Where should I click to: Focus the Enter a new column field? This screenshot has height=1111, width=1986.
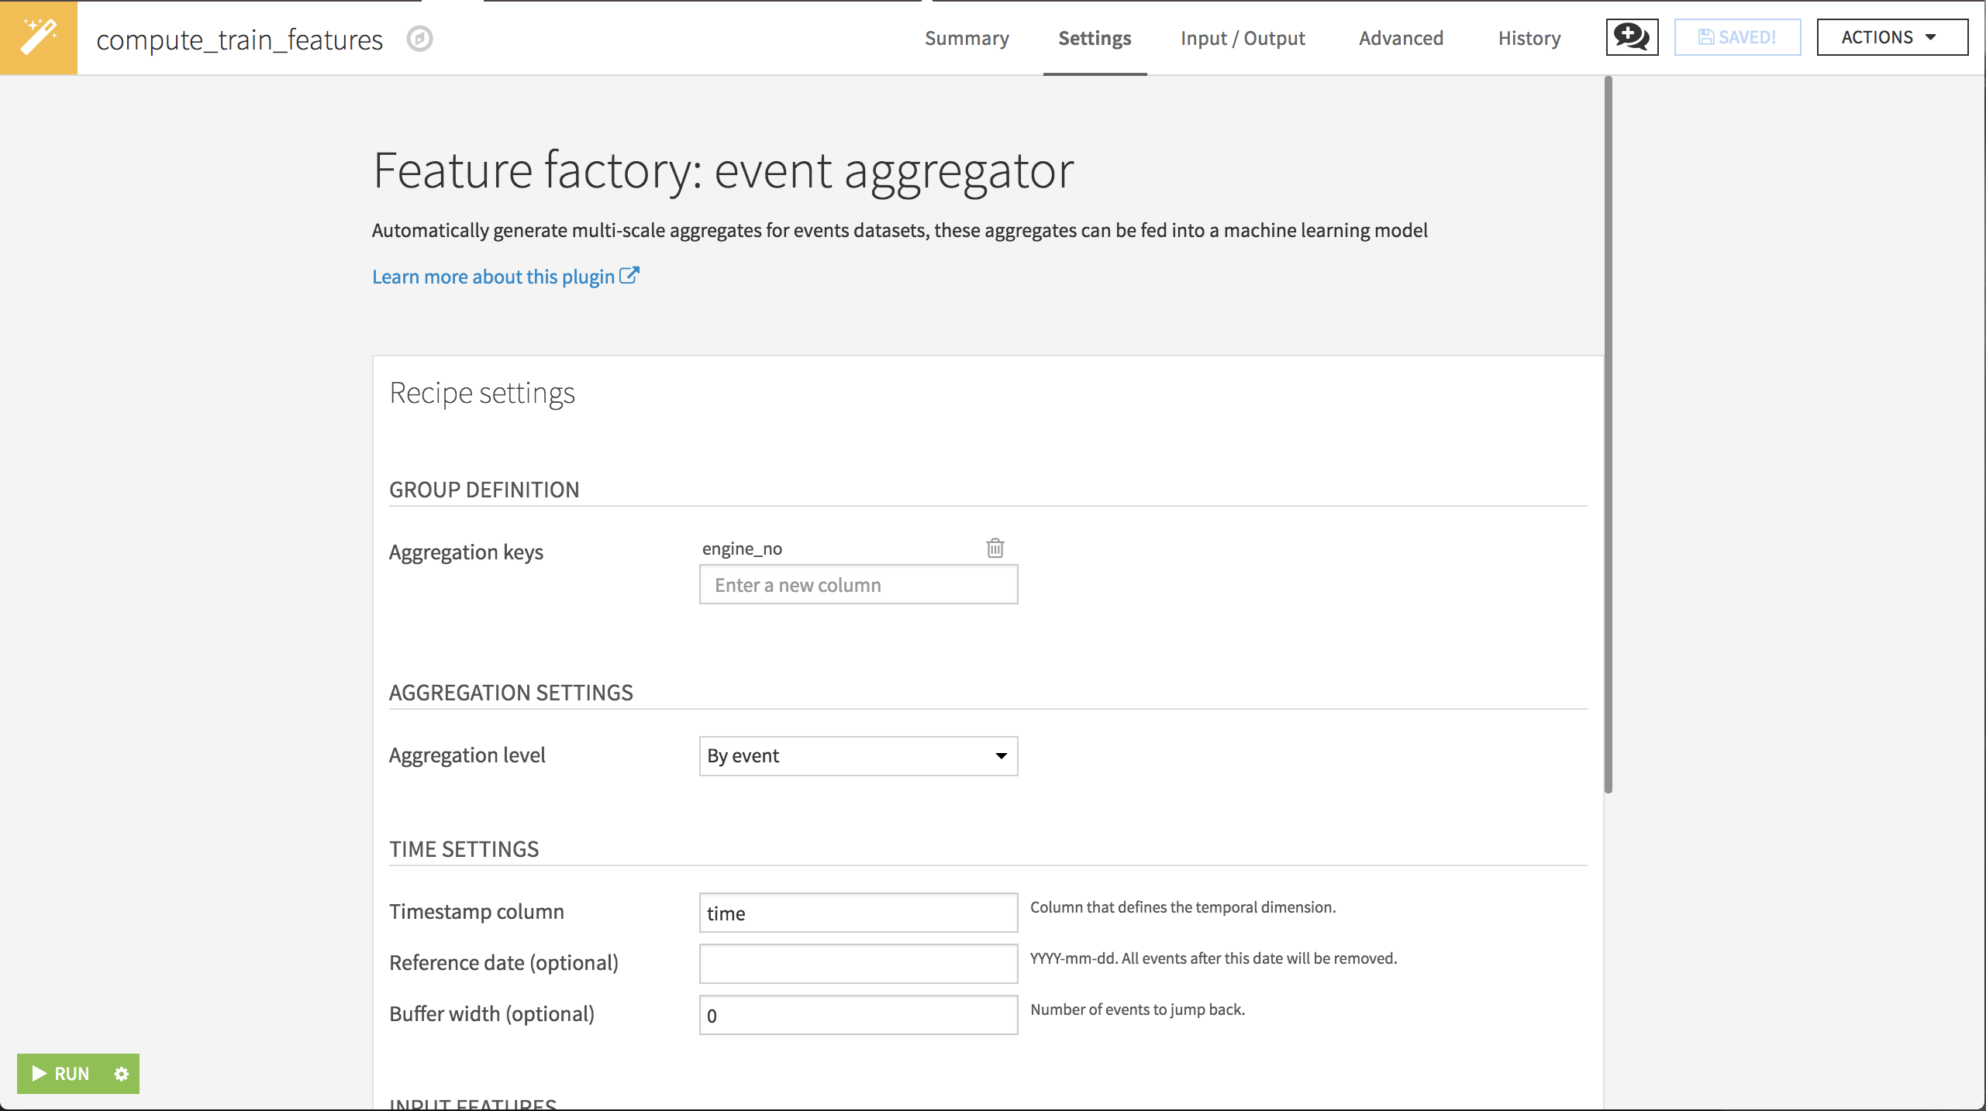coord(858,584)
